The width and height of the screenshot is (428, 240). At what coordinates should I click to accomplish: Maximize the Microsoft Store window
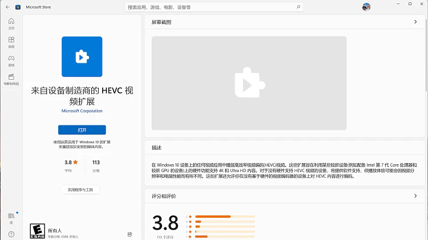click(410, 4)
